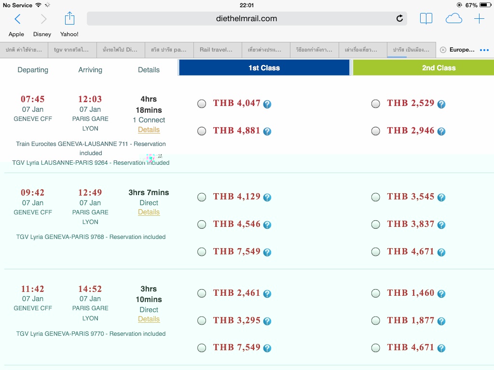This screenshot has width=494, height=370.
Task: Open iCloud tabs cloud icon
Action: click(453, 19)
